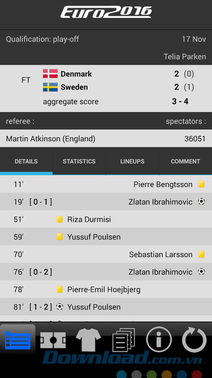Tap yellow card next to Pierre Bengtsson
The width and height of the screenshot is (212, 378).
pyautogui.click(x=202, y=184)
